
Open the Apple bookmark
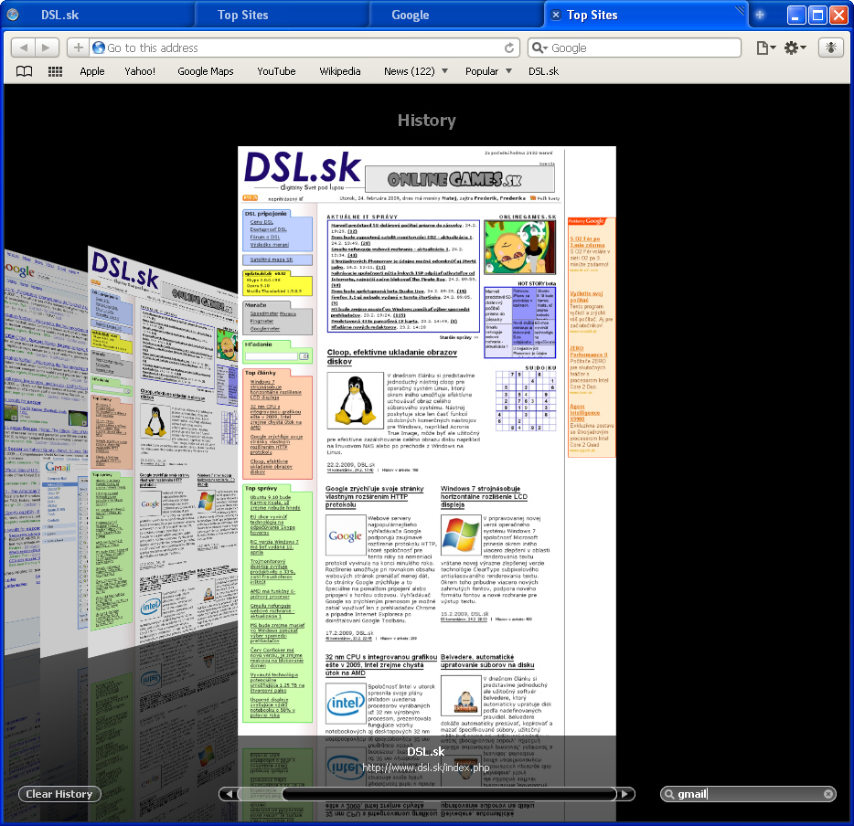tap(92, 71)
